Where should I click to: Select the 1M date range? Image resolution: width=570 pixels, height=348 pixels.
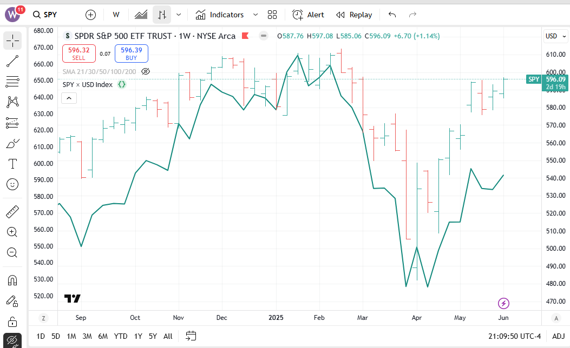click(x=71, y=337)
